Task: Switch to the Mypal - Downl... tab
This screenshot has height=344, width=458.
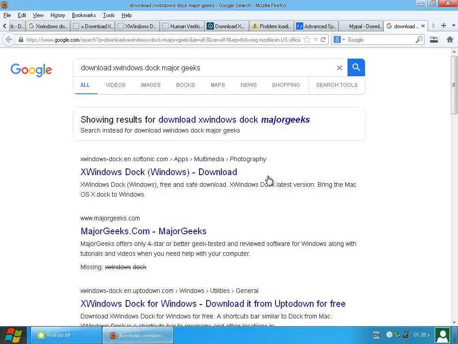Action: tap(361, 26)
